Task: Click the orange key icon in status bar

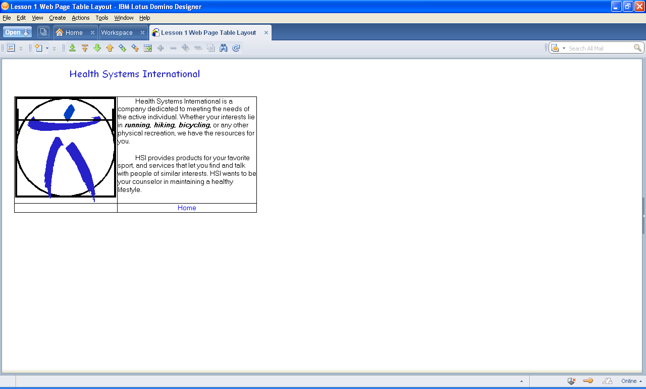Action: [x=588, y=381]
